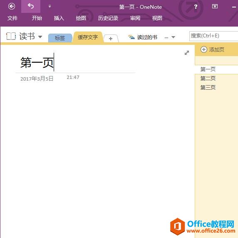Viewport: 238px width, 238px height.
Task: Switch to the 标签 section tab
Action: pos(60,38)
